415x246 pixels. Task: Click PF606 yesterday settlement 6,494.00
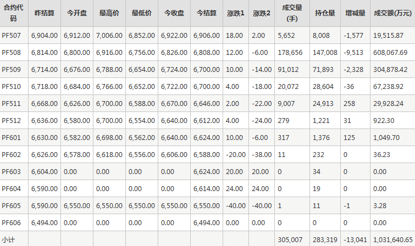click(x=45, y=223)
